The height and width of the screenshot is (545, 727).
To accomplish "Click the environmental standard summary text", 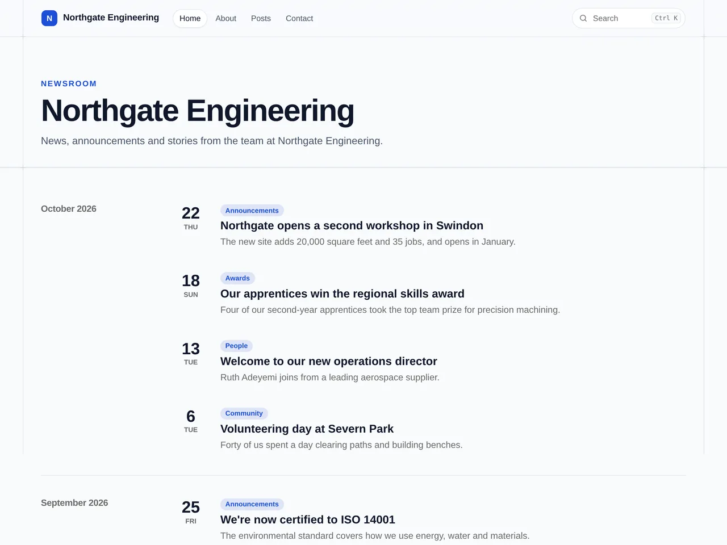I will point(375,536).
